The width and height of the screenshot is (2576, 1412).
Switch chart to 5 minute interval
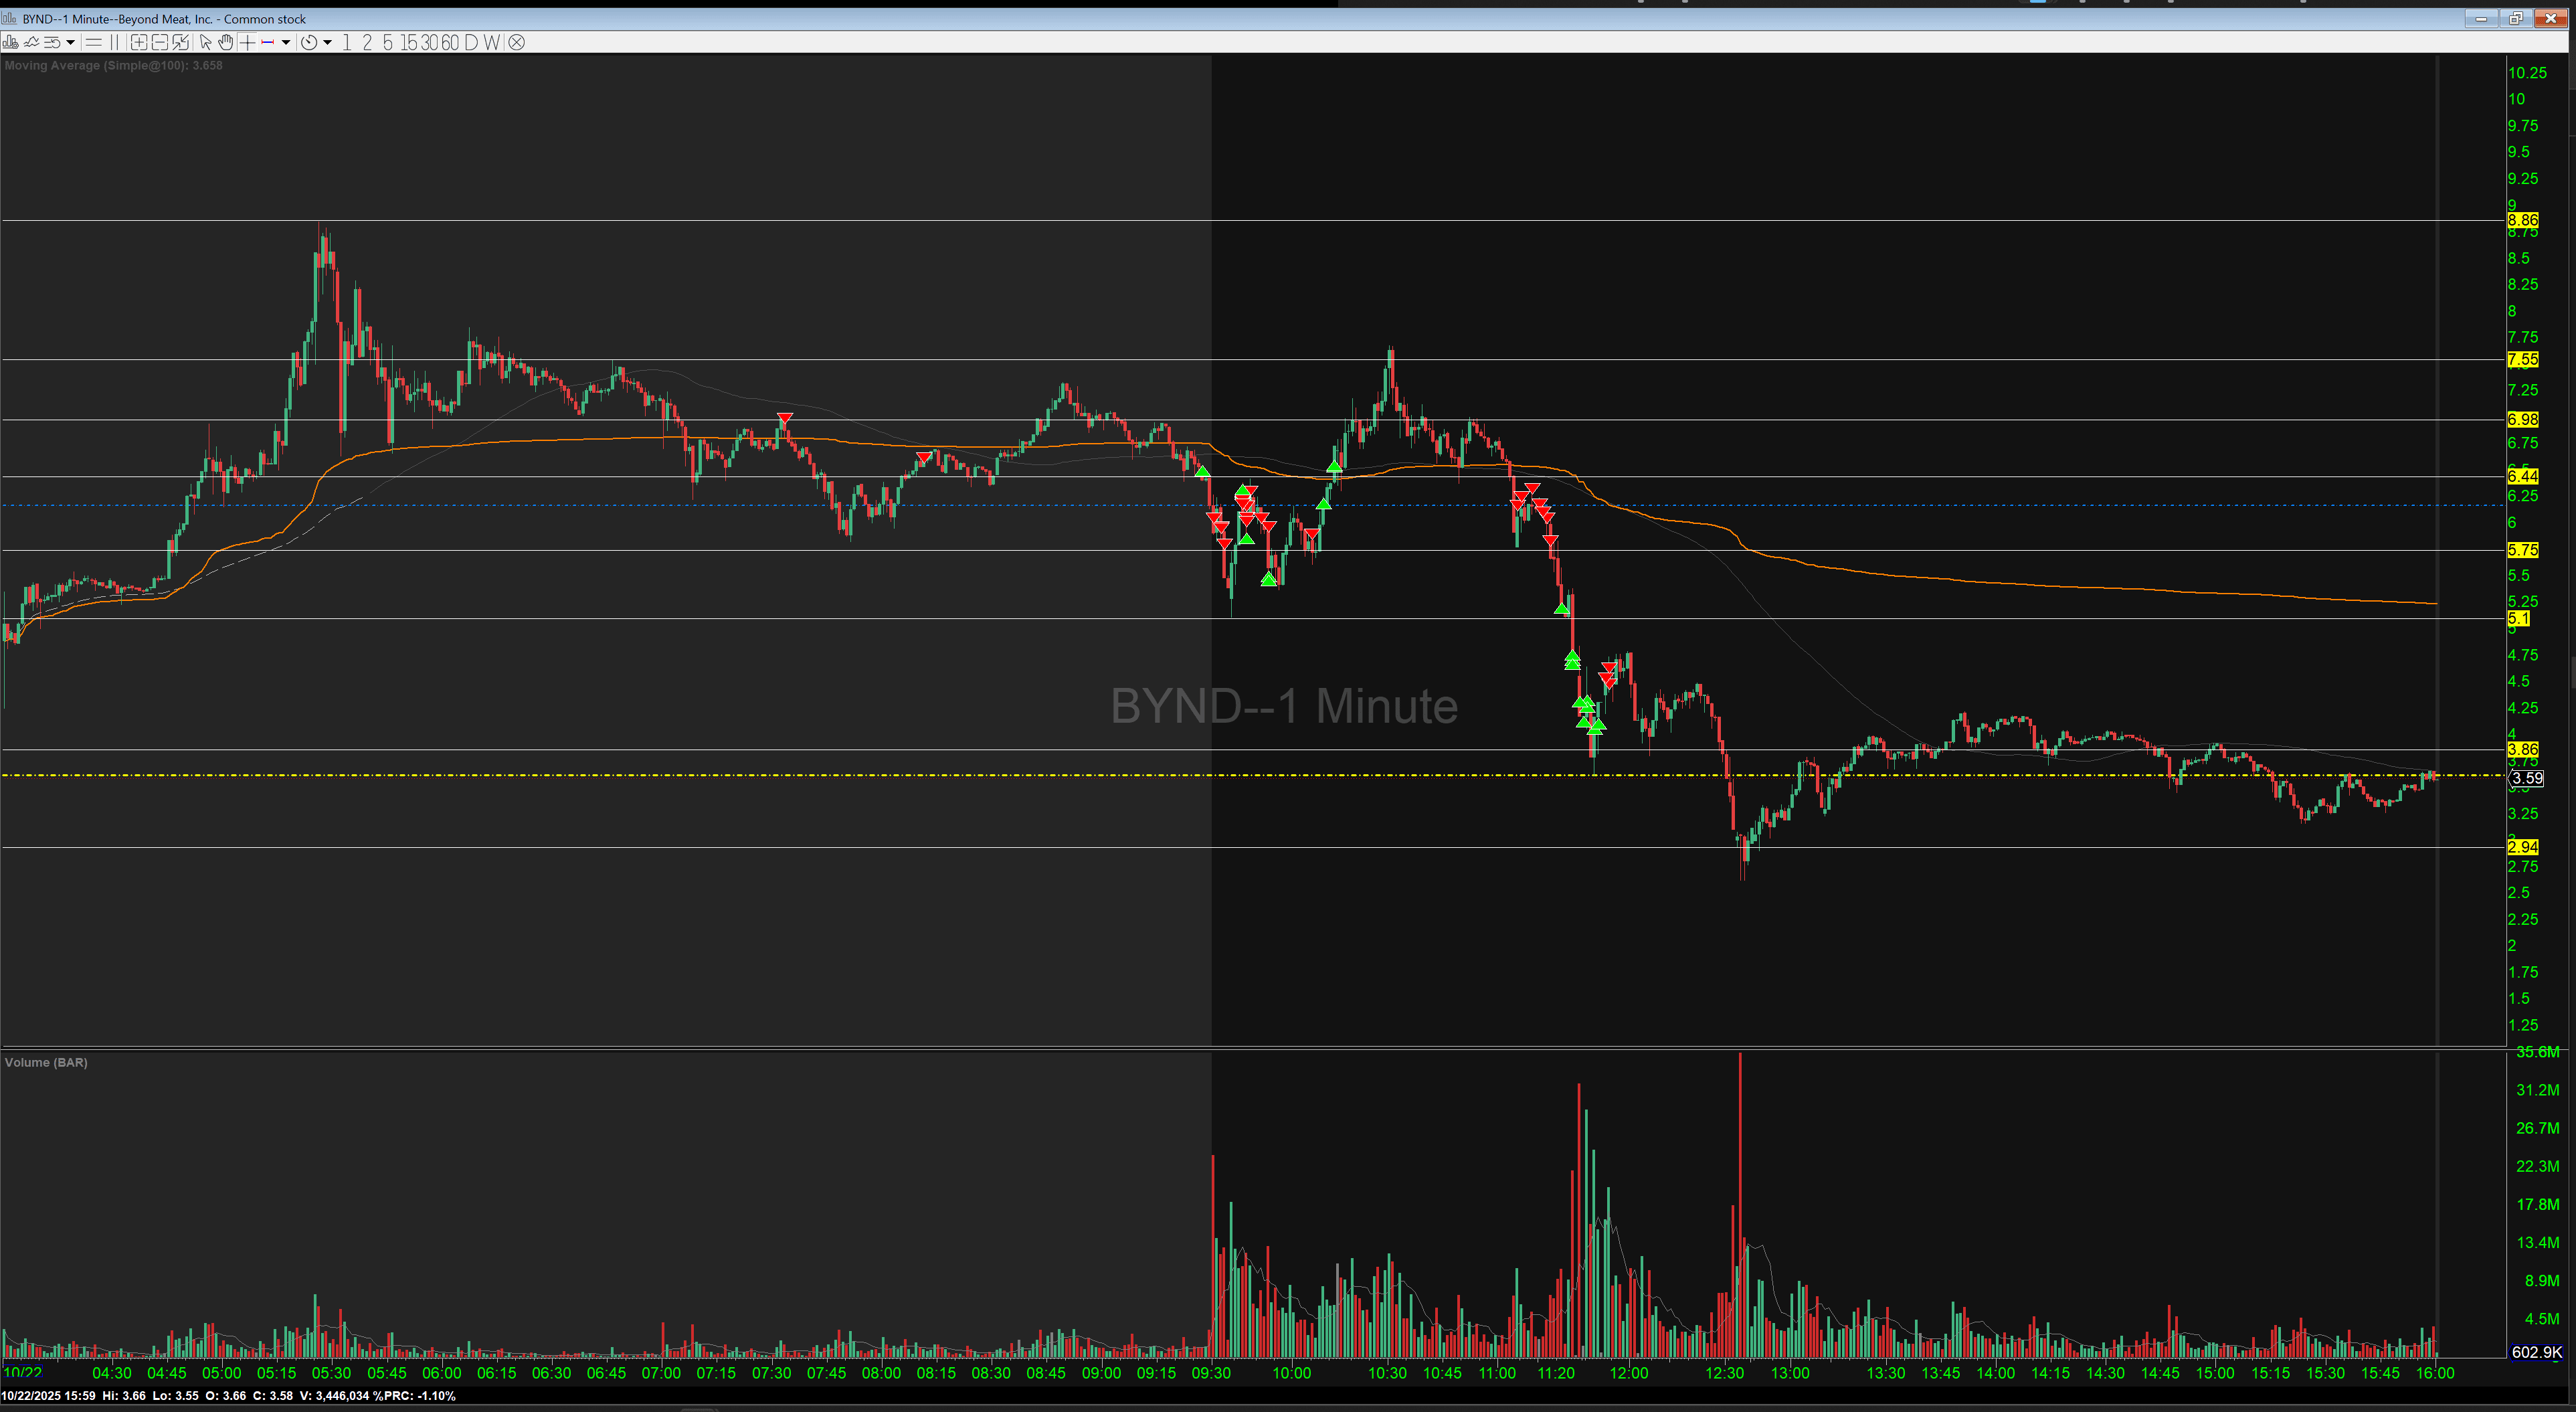coord(387,42)
